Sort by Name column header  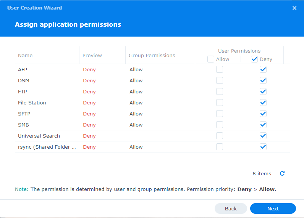(x=25, y=55)
